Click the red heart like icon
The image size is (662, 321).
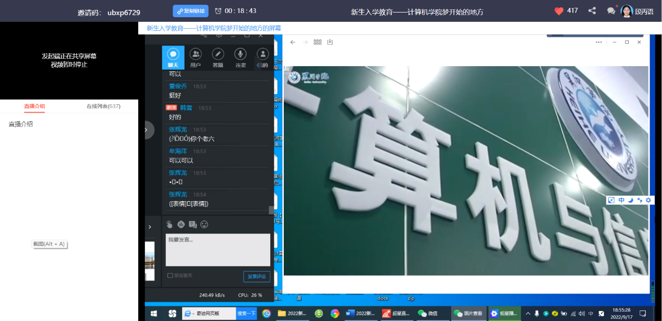coord(559,11)
